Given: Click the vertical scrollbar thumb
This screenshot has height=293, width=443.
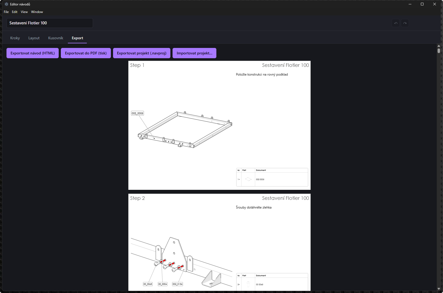Looking at the screenshot, I should click(x=439, y=51).
